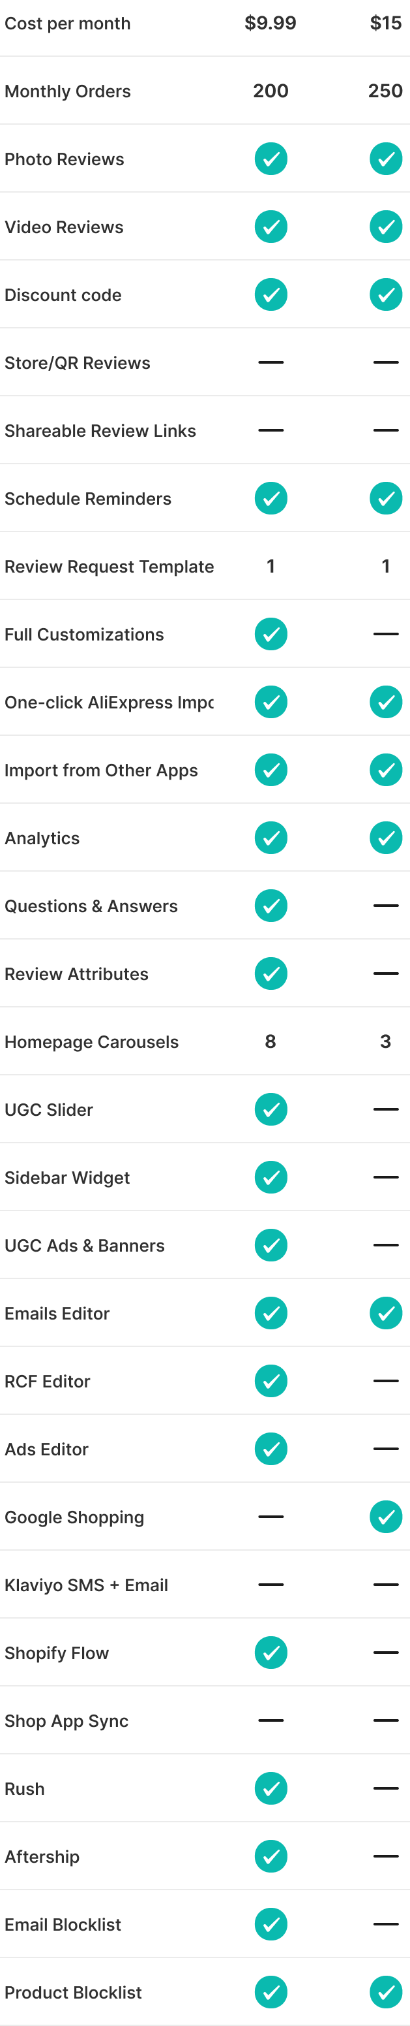Select the Aftership checkmark icon
The width and height of the screenshot is (410, 2026).
point(271,1856)
